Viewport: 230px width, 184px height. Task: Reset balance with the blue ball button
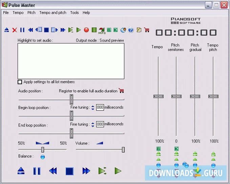tap(43, 157)
